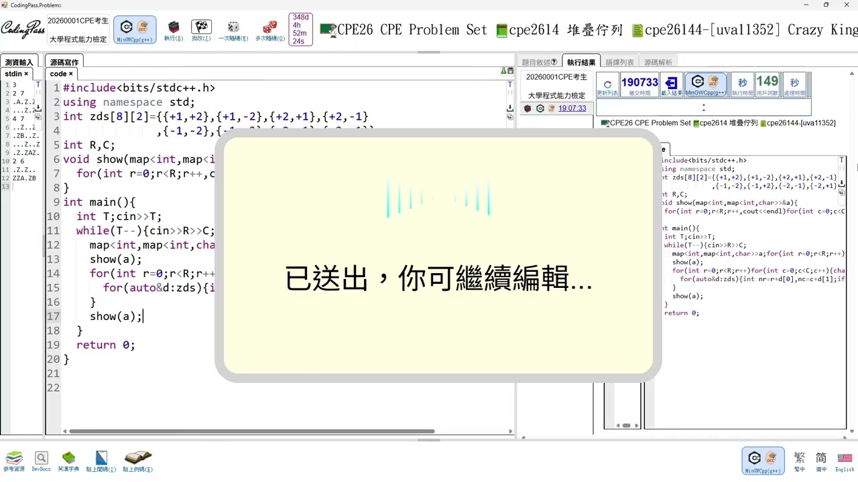This screenshot has height=482, width=858.
Task: Click the 20260001CPE考生 user box in header
Action: [78, 30]
